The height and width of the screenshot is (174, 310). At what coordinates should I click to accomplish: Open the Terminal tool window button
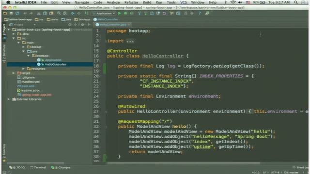(x=38, y=168)
